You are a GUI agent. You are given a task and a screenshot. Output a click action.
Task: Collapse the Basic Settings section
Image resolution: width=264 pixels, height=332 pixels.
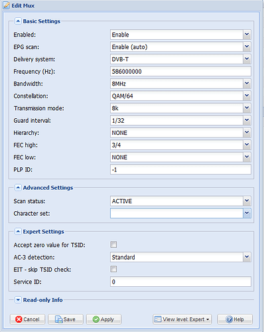[18, 21]
